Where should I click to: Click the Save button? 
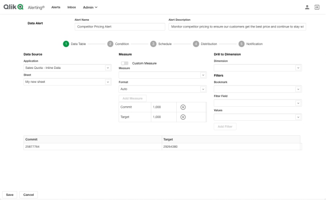9,195
